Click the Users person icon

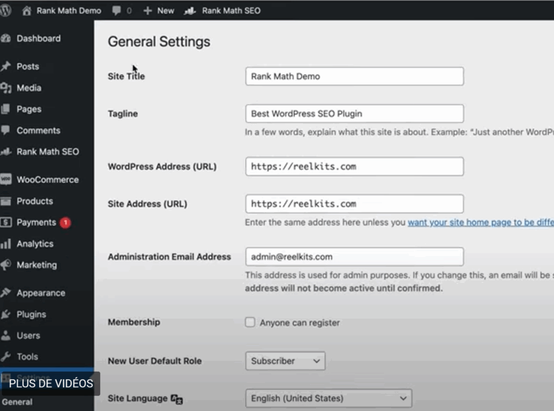(x=5, y=335)
